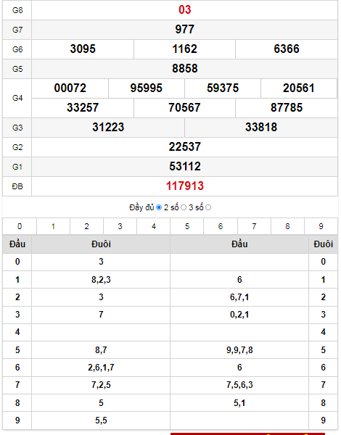Screen dimensions: 341x435
Task: Click digit filter tab 8
Action: point(287,226)
